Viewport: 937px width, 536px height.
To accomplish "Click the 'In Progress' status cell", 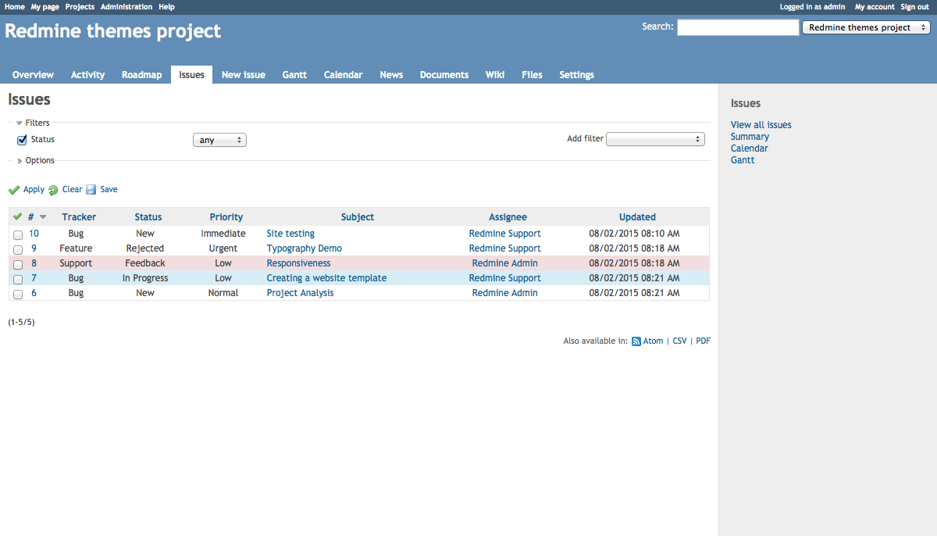I will coord(145,278).
